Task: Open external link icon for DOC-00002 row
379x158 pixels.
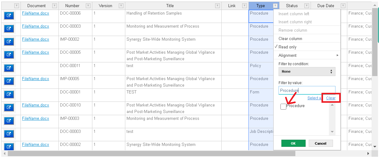Action: tap(9, 147)
